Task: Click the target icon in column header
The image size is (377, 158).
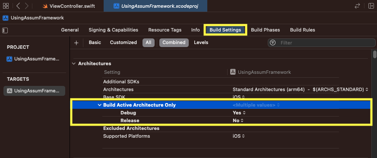Action: click(232, 72)
